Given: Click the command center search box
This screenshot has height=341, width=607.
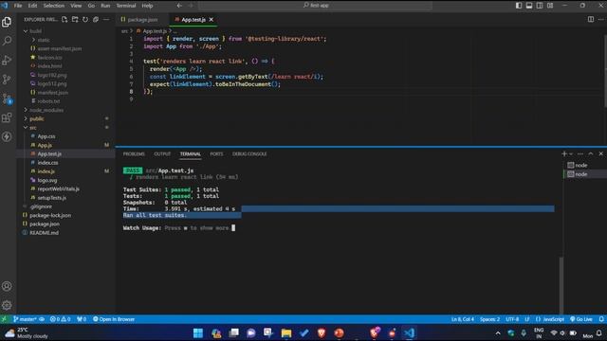Looking at the screenshot, I should [316, 6].
